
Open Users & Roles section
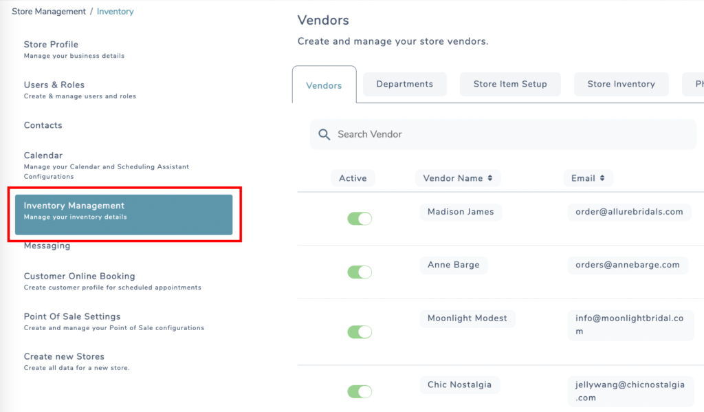pos(80,90)
